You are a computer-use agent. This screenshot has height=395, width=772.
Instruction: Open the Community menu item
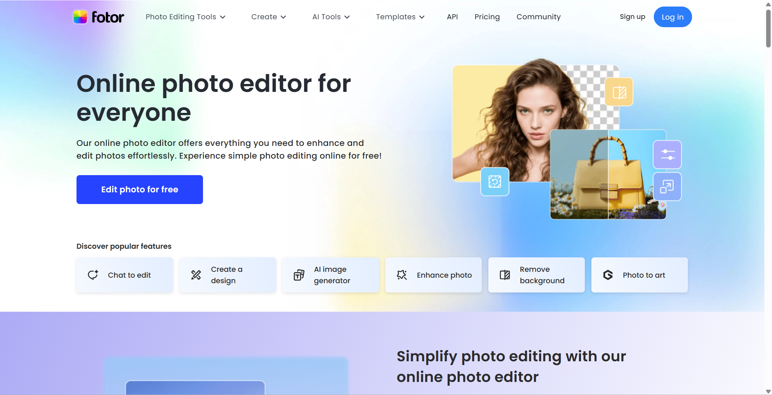coord(538,17)
